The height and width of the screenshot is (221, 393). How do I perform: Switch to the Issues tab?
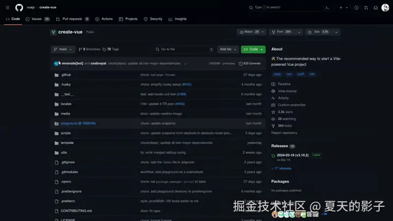[38, 19]
